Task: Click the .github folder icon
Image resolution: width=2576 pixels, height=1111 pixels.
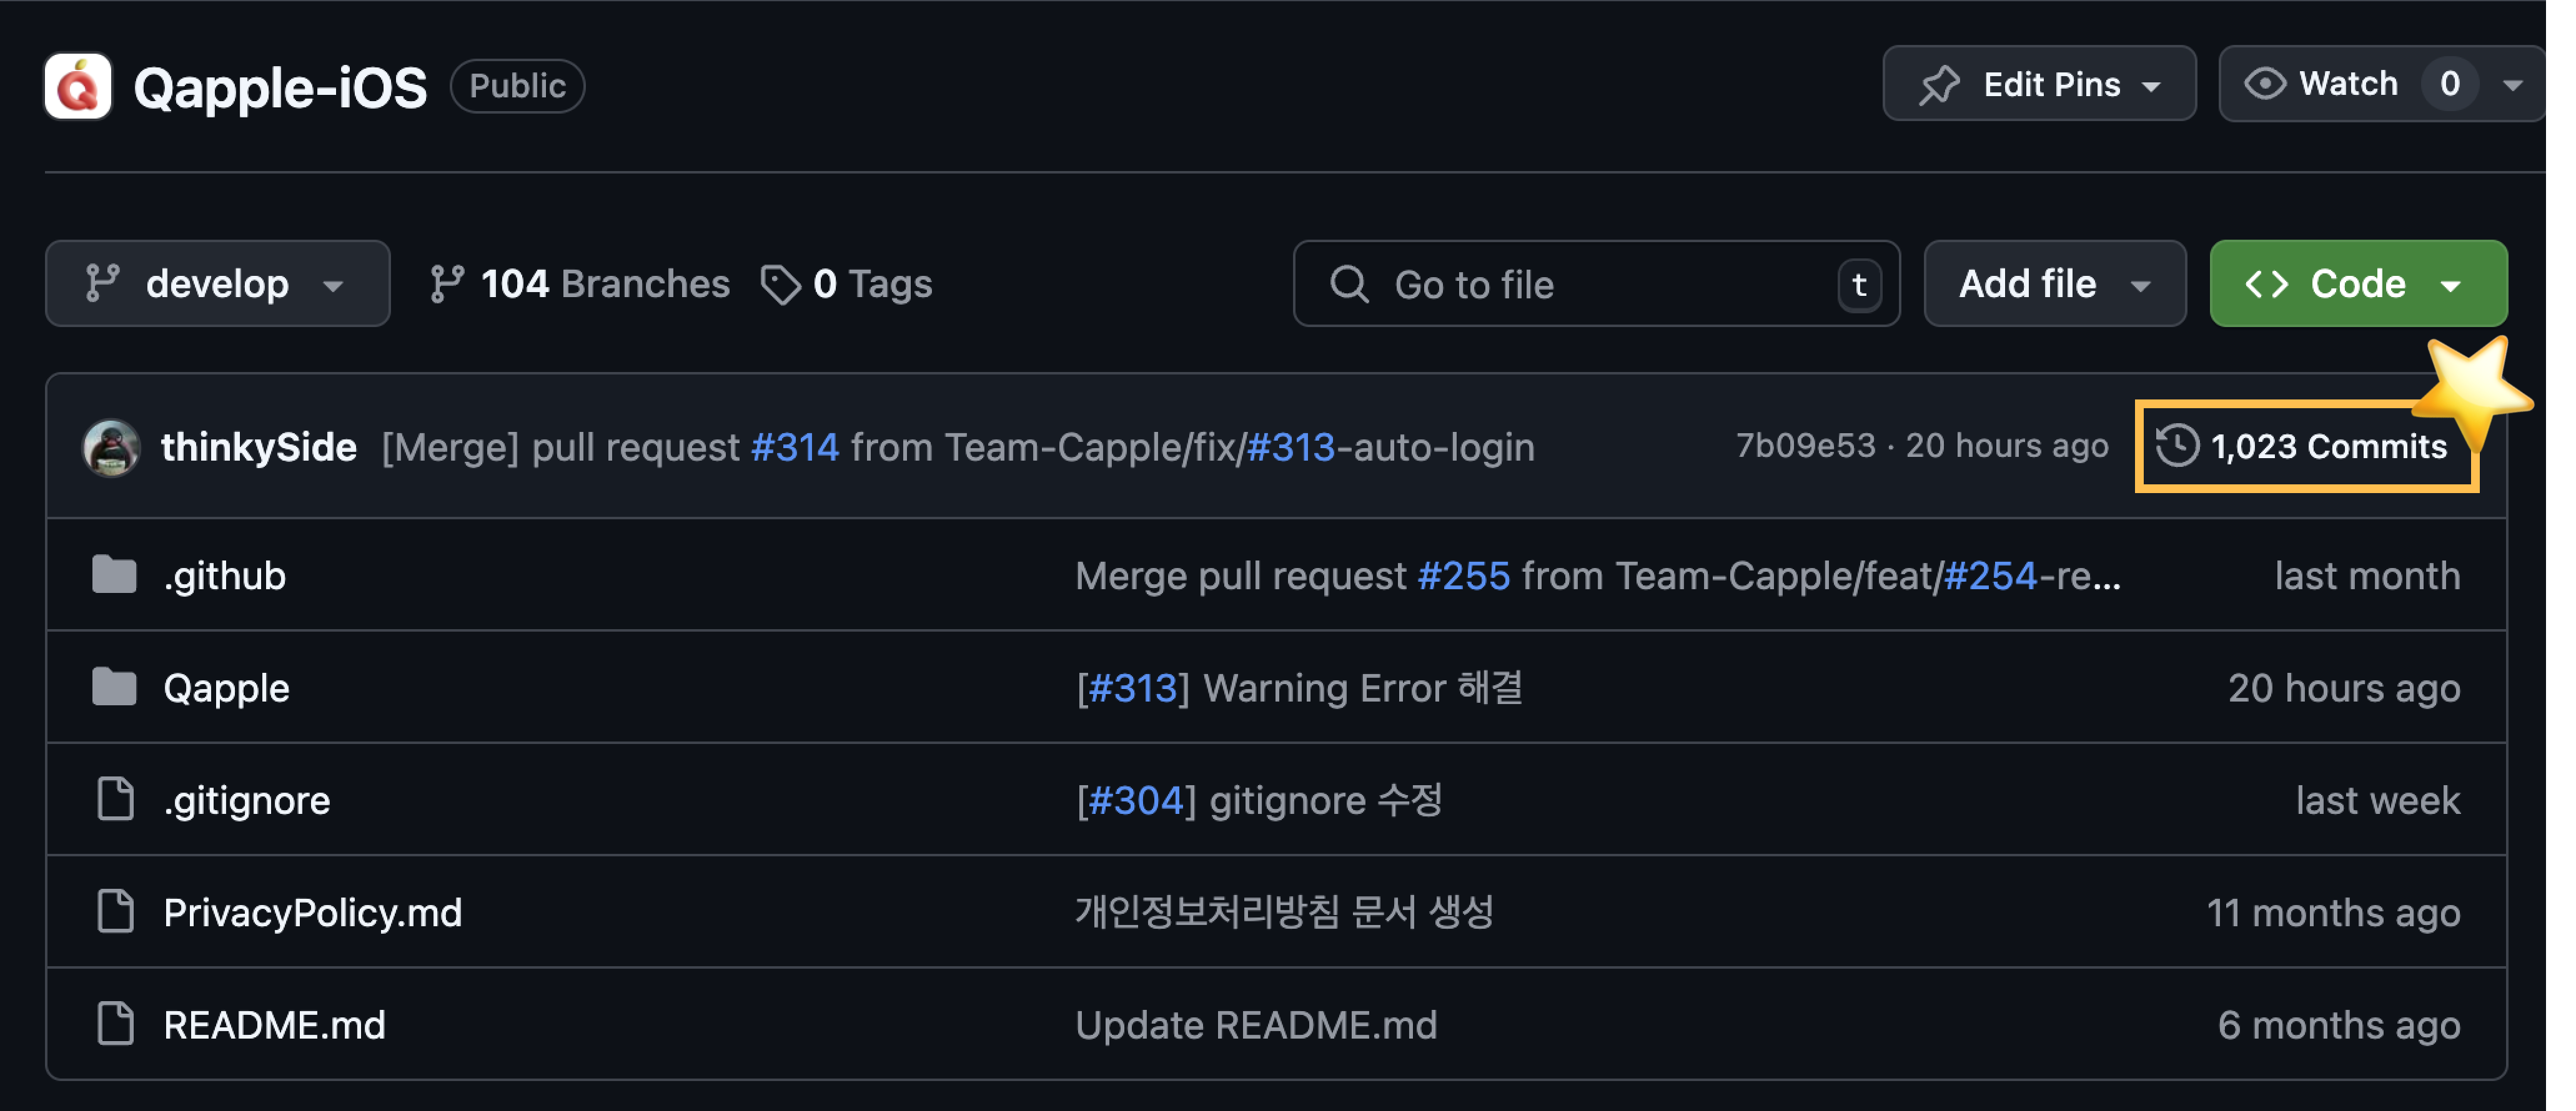Action: point(114,575)
